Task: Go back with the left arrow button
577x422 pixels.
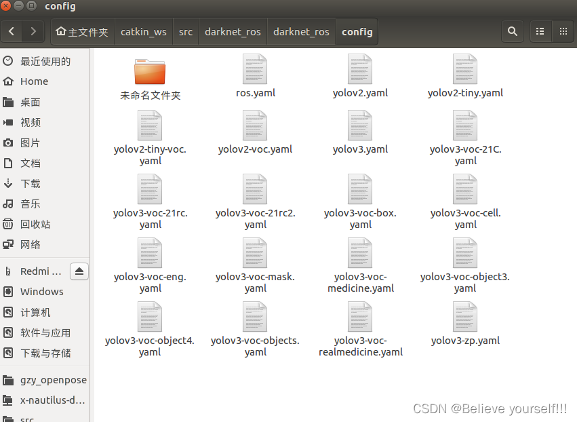Action: (12, 32)
